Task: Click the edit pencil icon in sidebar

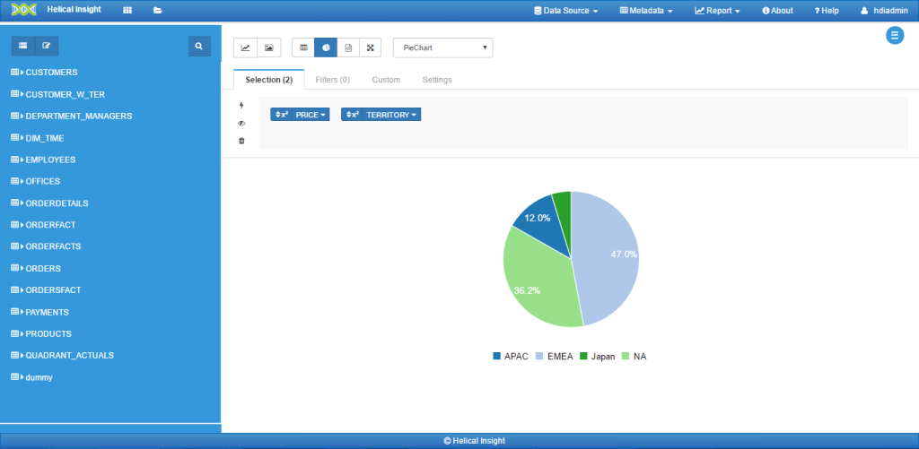Action: point(46,46)
